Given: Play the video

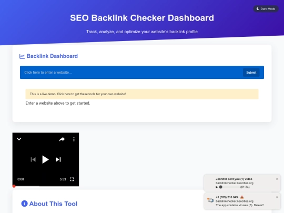Looking at the screenshot, I should 45,159.
